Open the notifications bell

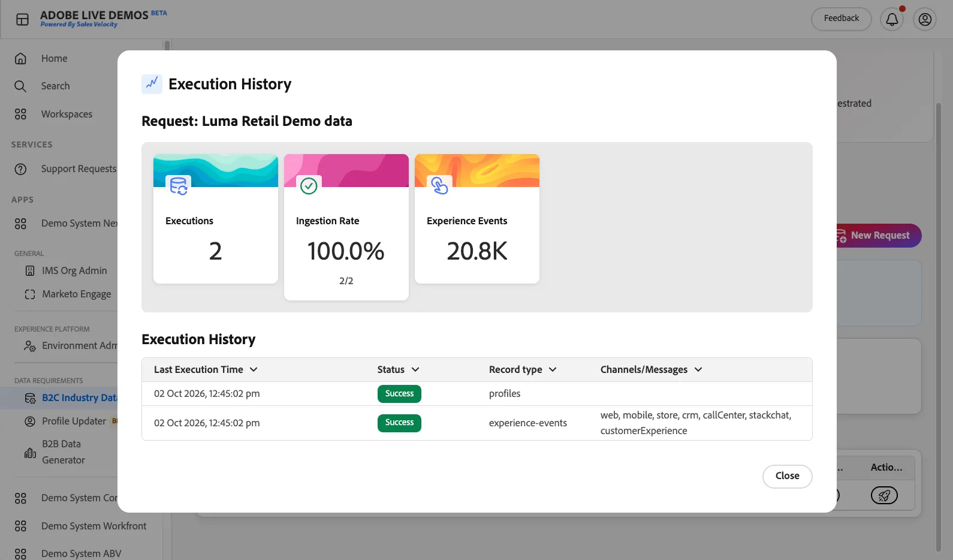click(x=892, y=19)
